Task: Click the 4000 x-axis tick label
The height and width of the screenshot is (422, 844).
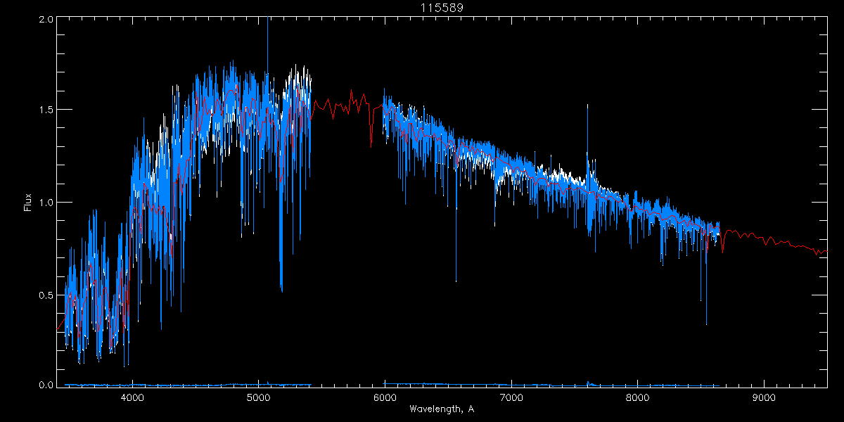Action: tap(132, 397)
